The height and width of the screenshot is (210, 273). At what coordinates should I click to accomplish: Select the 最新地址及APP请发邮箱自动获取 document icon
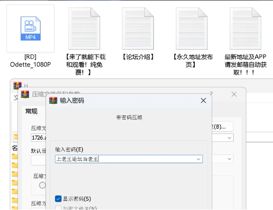pos(245,28)
